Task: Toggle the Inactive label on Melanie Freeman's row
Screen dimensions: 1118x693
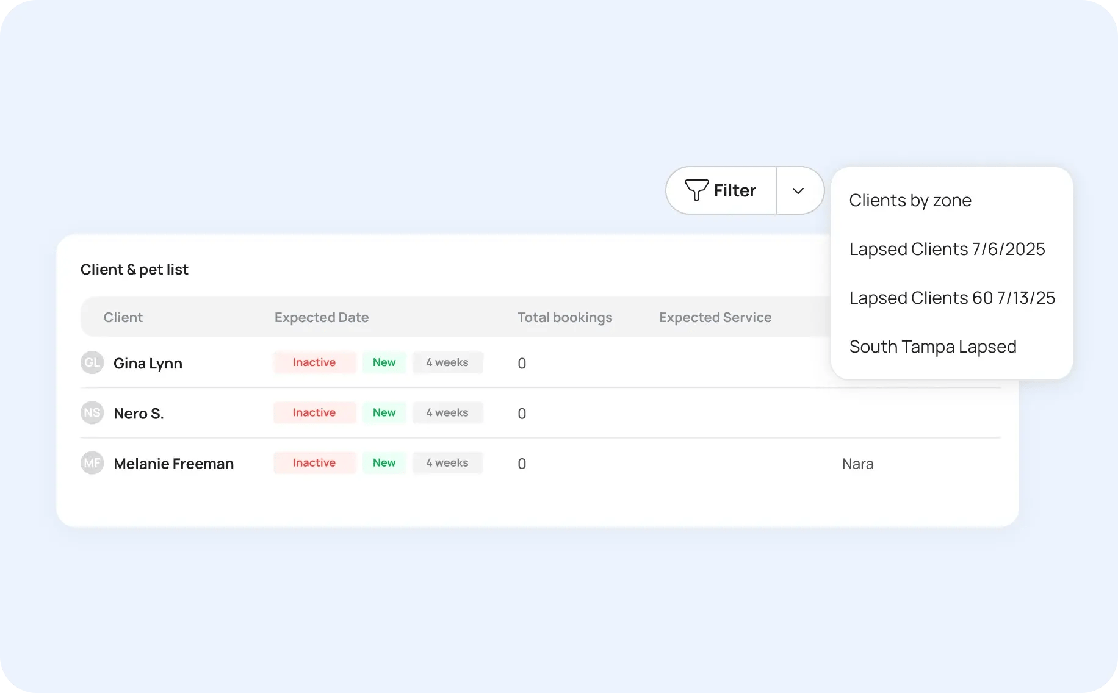Action: pyautogui.click(x=314, y=462)
